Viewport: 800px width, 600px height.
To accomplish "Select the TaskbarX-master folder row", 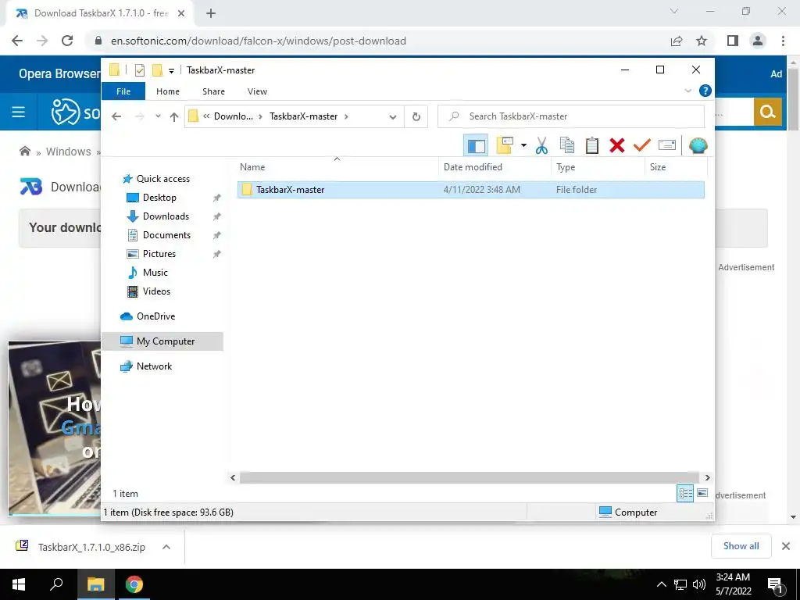I will click(x=470, y=190).
